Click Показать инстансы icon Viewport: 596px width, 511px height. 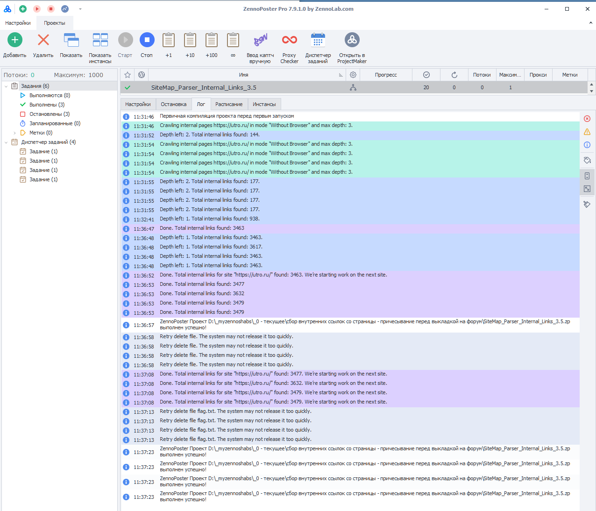point(100,40)
